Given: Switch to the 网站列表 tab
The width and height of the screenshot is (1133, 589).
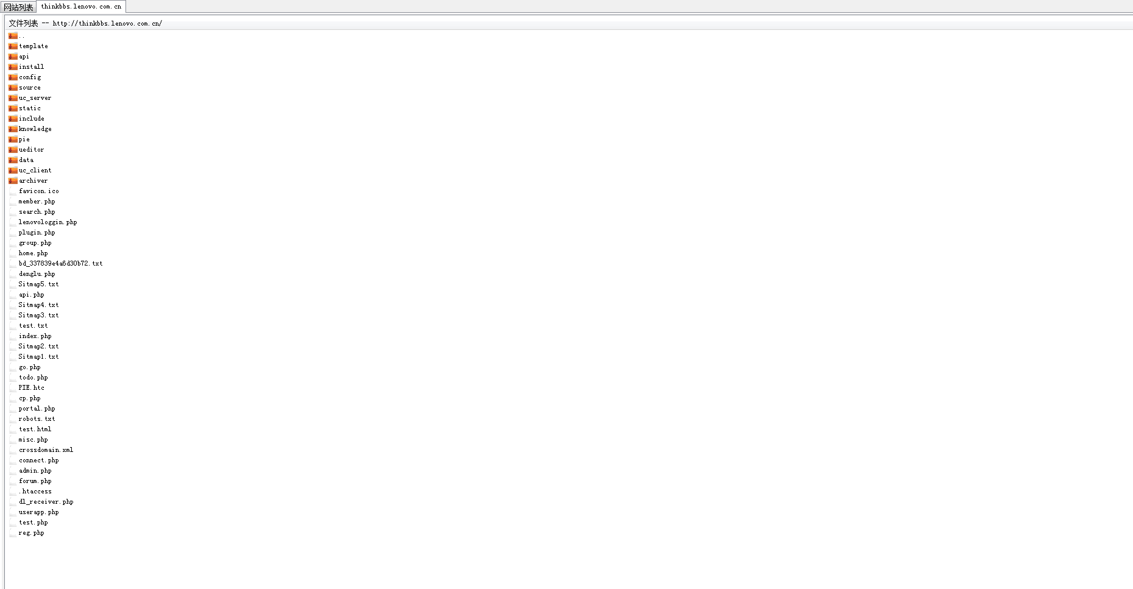Looking at the screenshot, I should point(19,7).
